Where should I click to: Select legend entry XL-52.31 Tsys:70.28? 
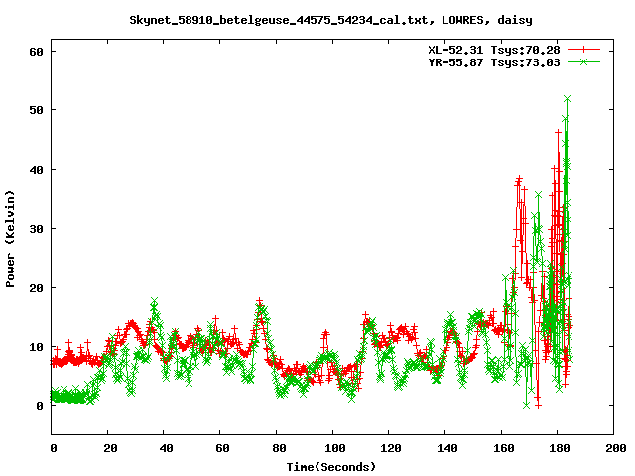(494, 50)
